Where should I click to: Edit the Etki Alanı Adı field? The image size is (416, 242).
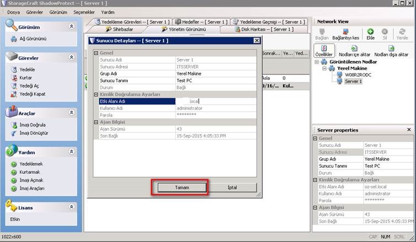point(215,101)
